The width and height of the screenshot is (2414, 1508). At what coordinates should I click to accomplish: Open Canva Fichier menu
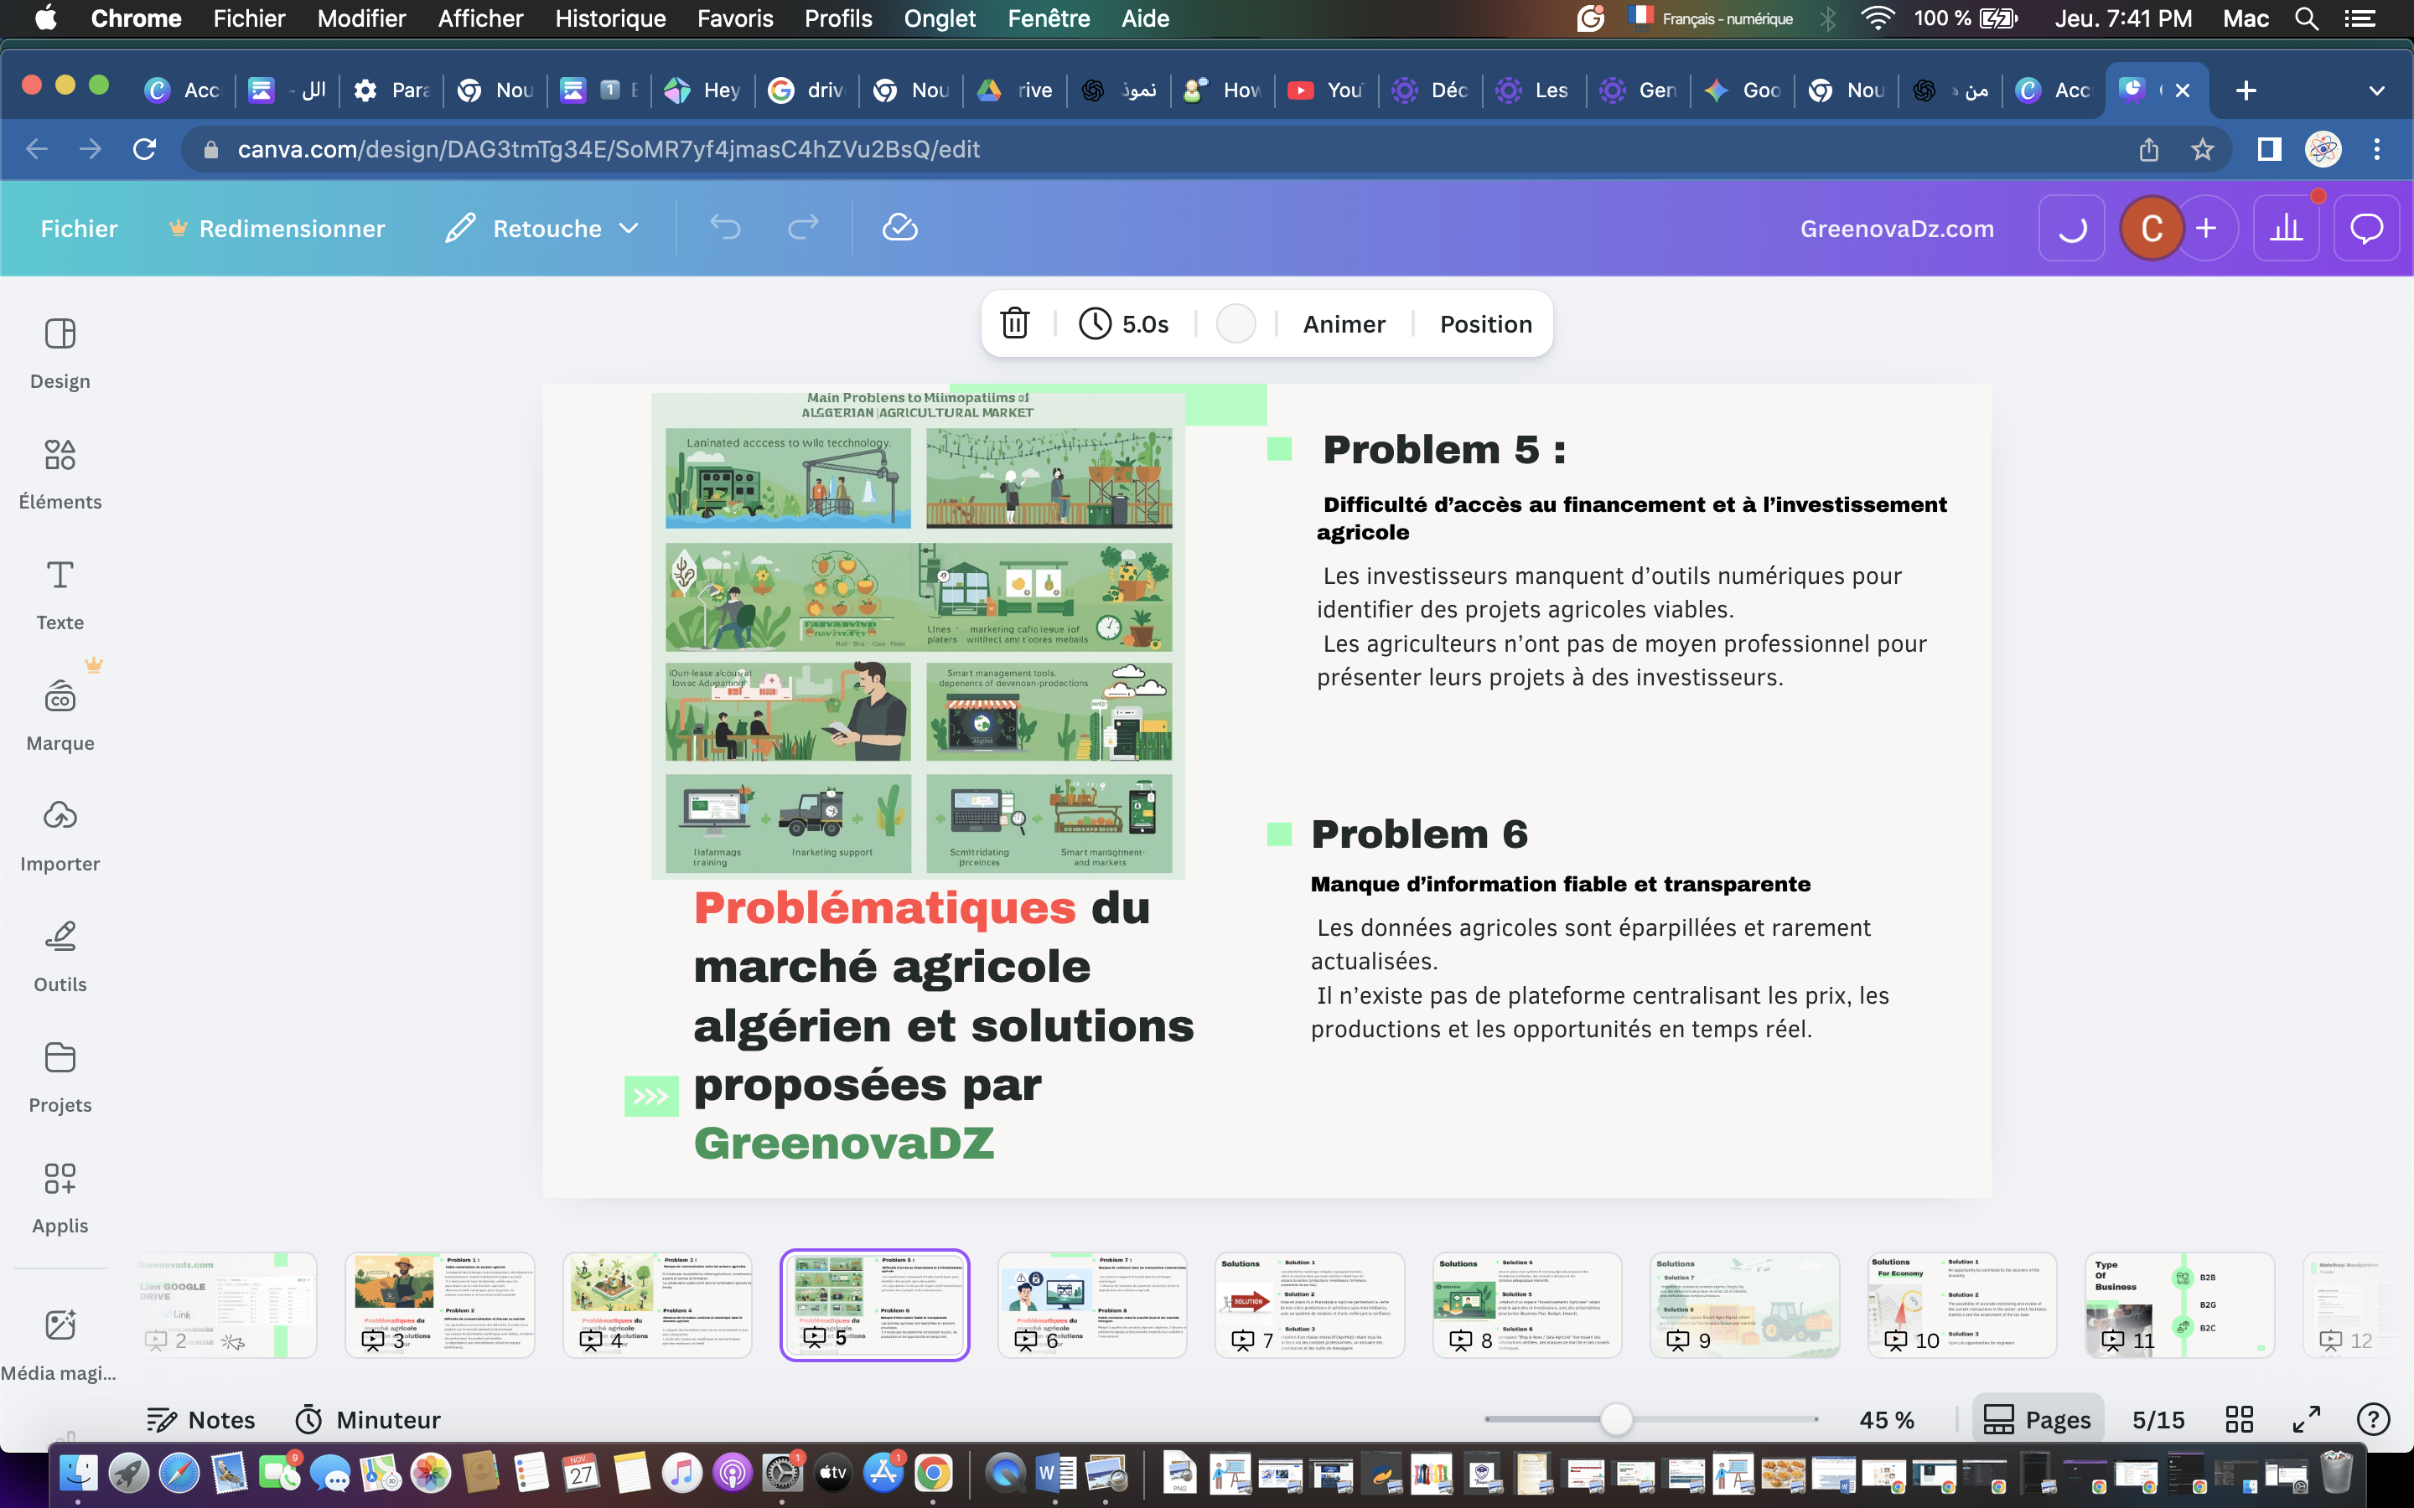[79, 229]
